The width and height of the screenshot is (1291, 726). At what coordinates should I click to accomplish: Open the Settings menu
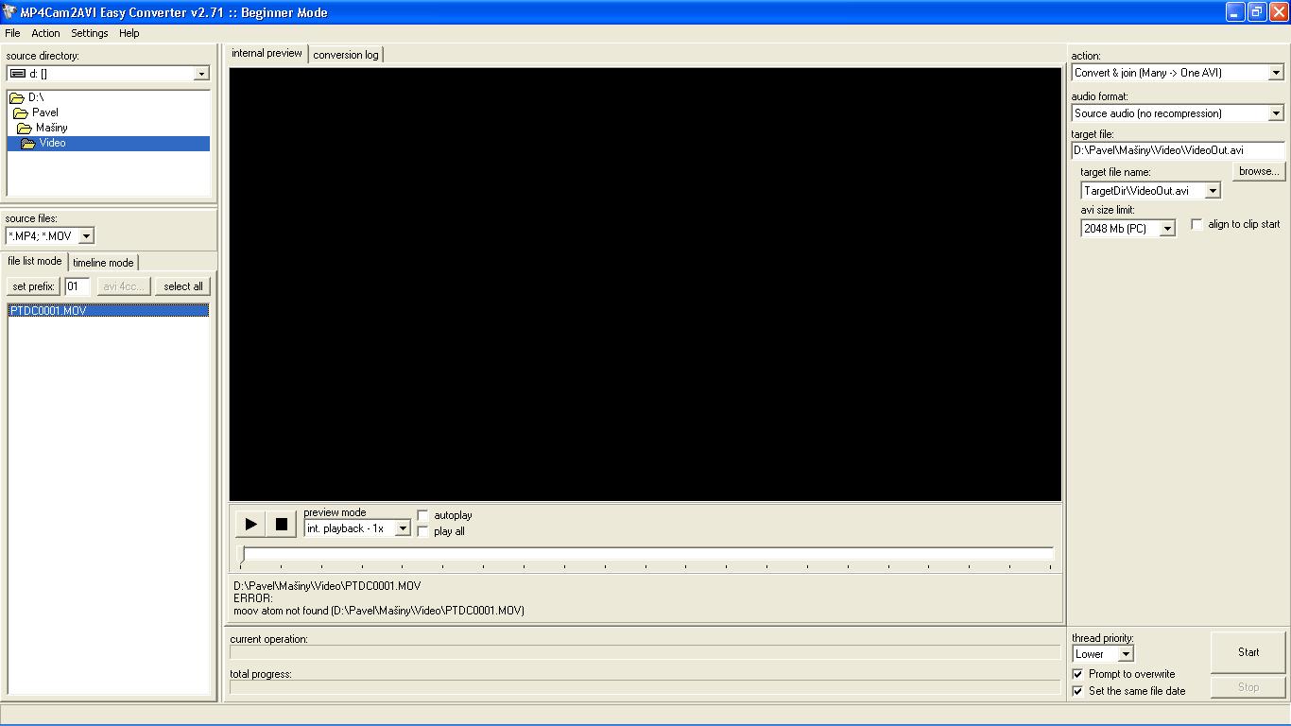90,33
